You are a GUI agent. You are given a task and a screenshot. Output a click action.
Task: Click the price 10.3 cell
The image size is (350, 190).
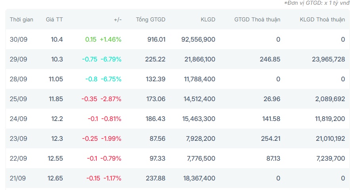tap(57, 59)
